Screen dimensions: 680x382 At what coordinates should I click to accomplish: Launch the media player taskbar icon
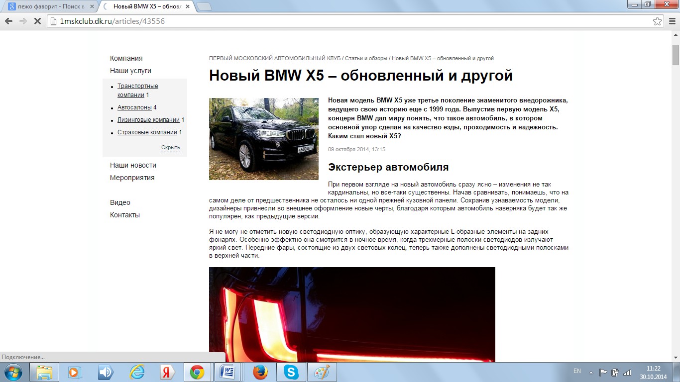point(74,372)
